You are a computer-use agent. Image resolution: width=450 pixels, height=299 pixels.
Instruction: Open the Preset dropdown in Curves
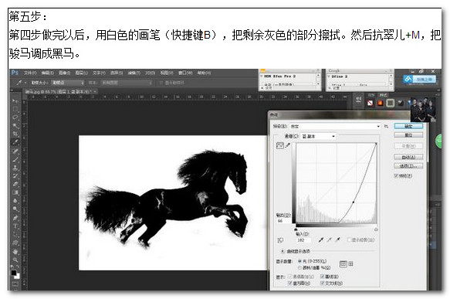pos(335,126)
